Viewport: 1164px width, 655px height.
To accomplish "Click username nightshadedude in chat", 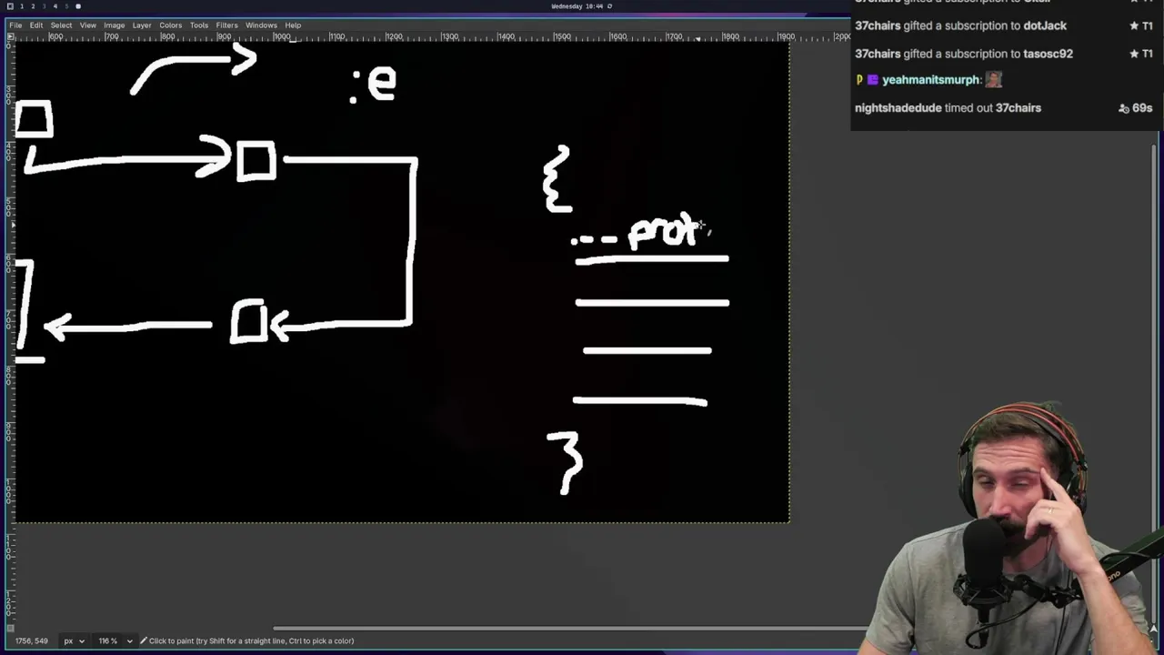I will pyautogui.click(x=898, y=108).
